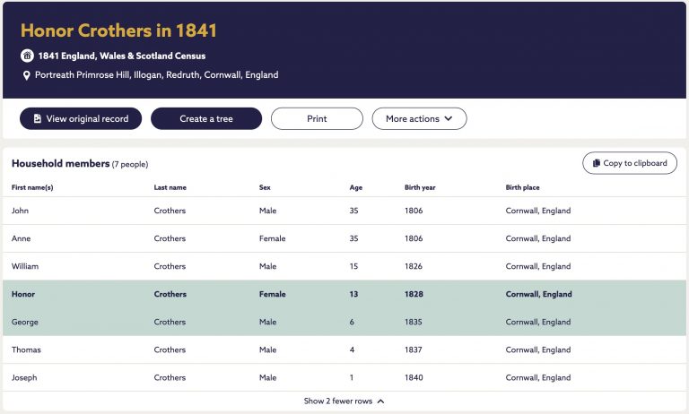Copy household members to clipboard
The width and height of the screenshot is (689, 414).
(630, 163)
